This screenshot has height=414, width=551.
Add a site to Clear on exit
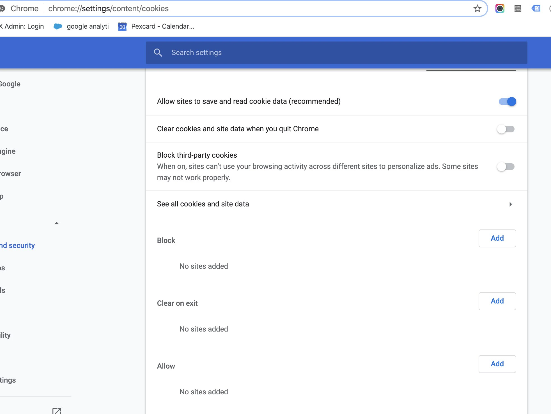tap(497, 301)
